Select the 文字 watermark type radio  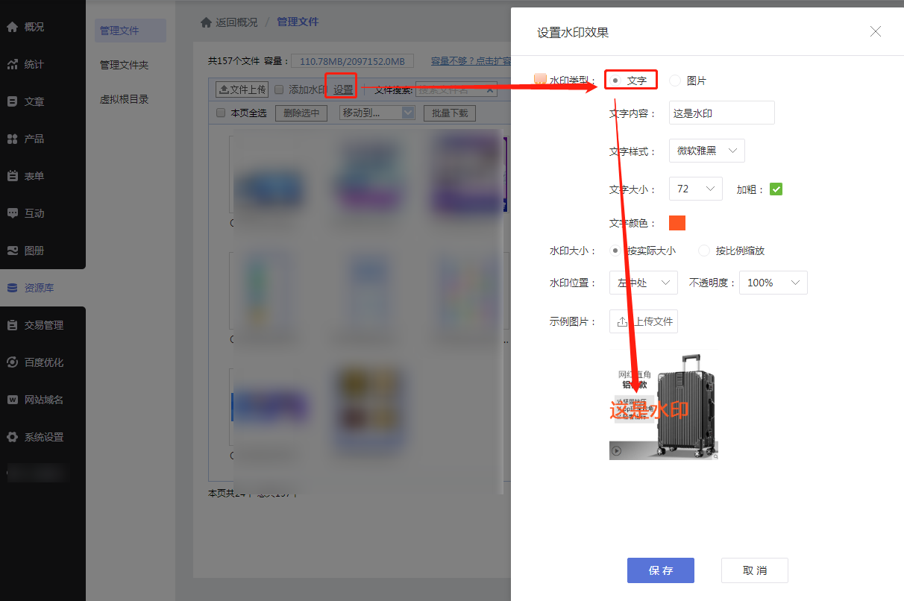(x=615, y=81)
